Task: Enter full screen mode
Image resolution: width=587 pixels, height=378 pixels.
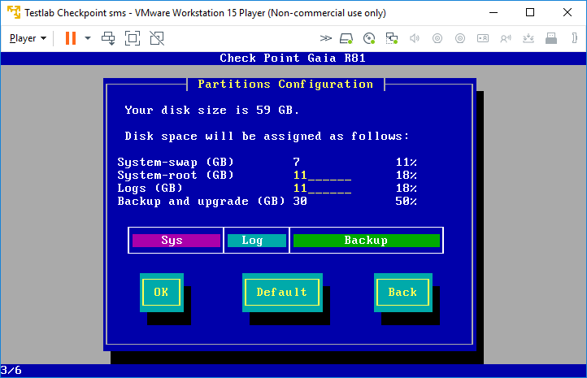Action: (133, 38)
